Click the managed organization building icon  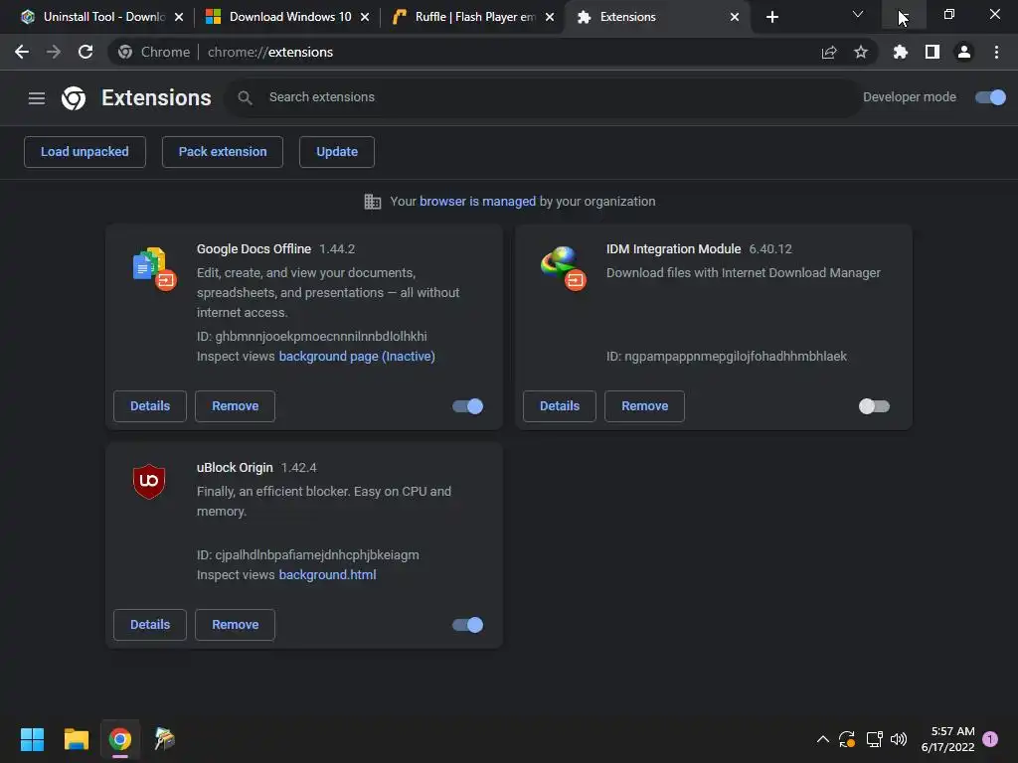tap(373, 202)
